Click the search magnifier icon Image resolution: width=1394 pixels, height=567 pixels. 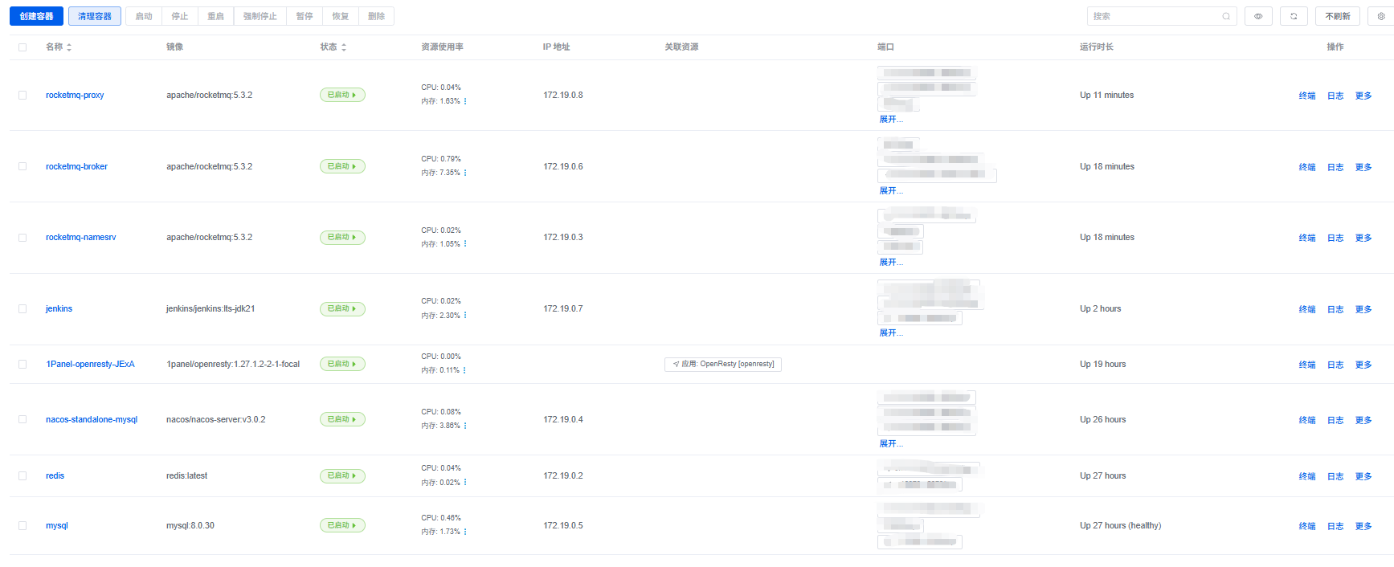click(x=1226, y=16)
